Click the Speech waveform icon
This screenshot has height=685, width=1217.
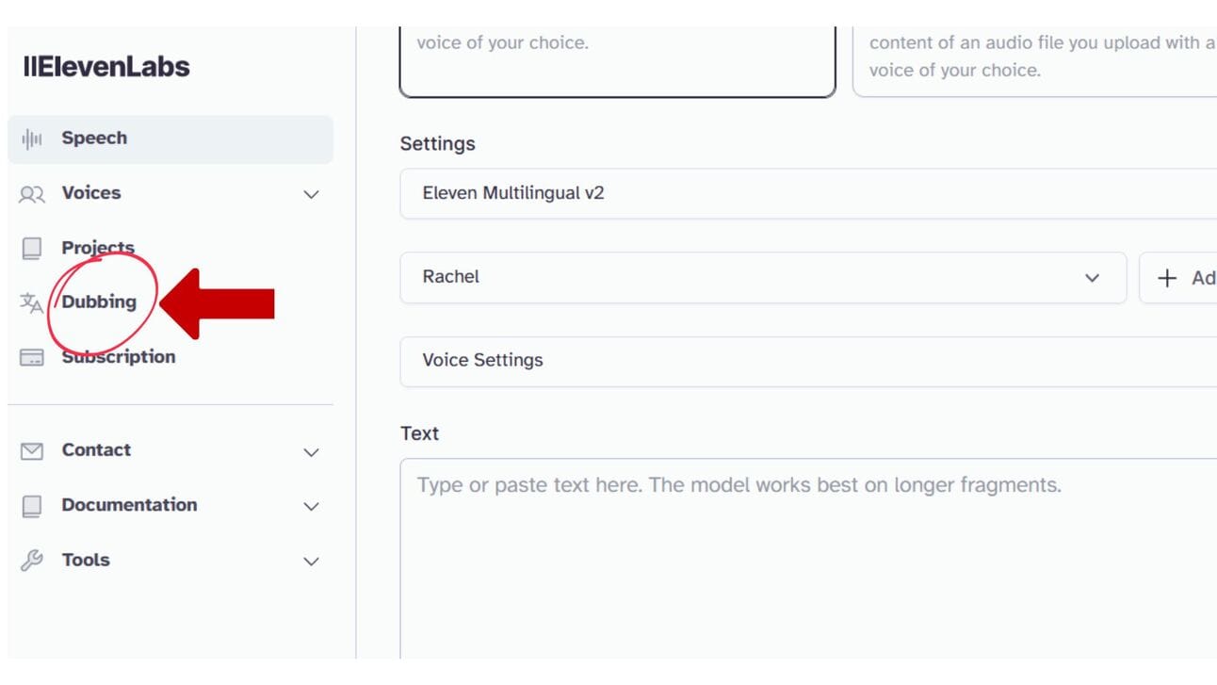[x=32, y=139]
